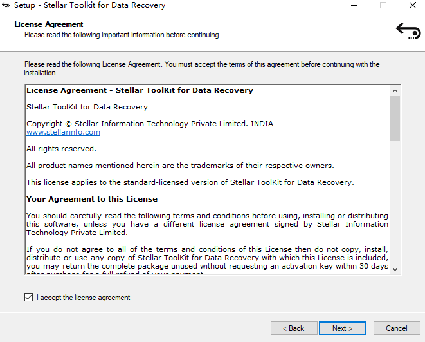Screen dimensions: 425x342
Task: Click the window title 'Setup - Stellar Toolkit' text
Action: pos(89,6)
